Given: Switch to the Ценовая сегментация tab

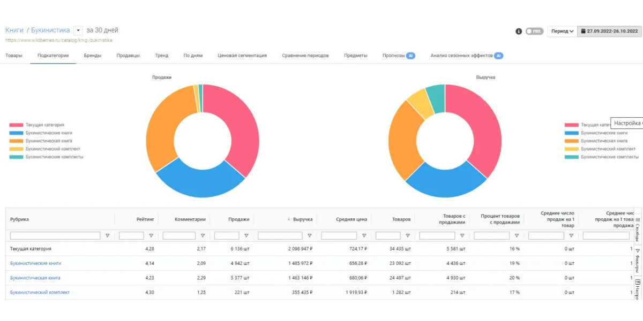Looking at the screenshot, I should [242, 56].
